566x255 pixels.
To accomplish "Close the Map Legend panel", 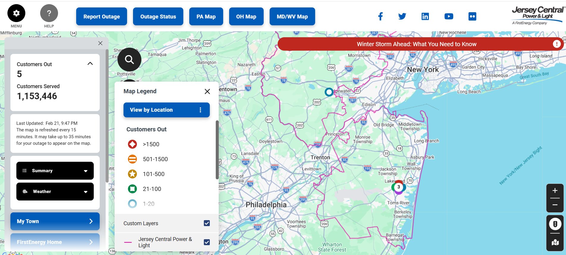I will 207,91.
